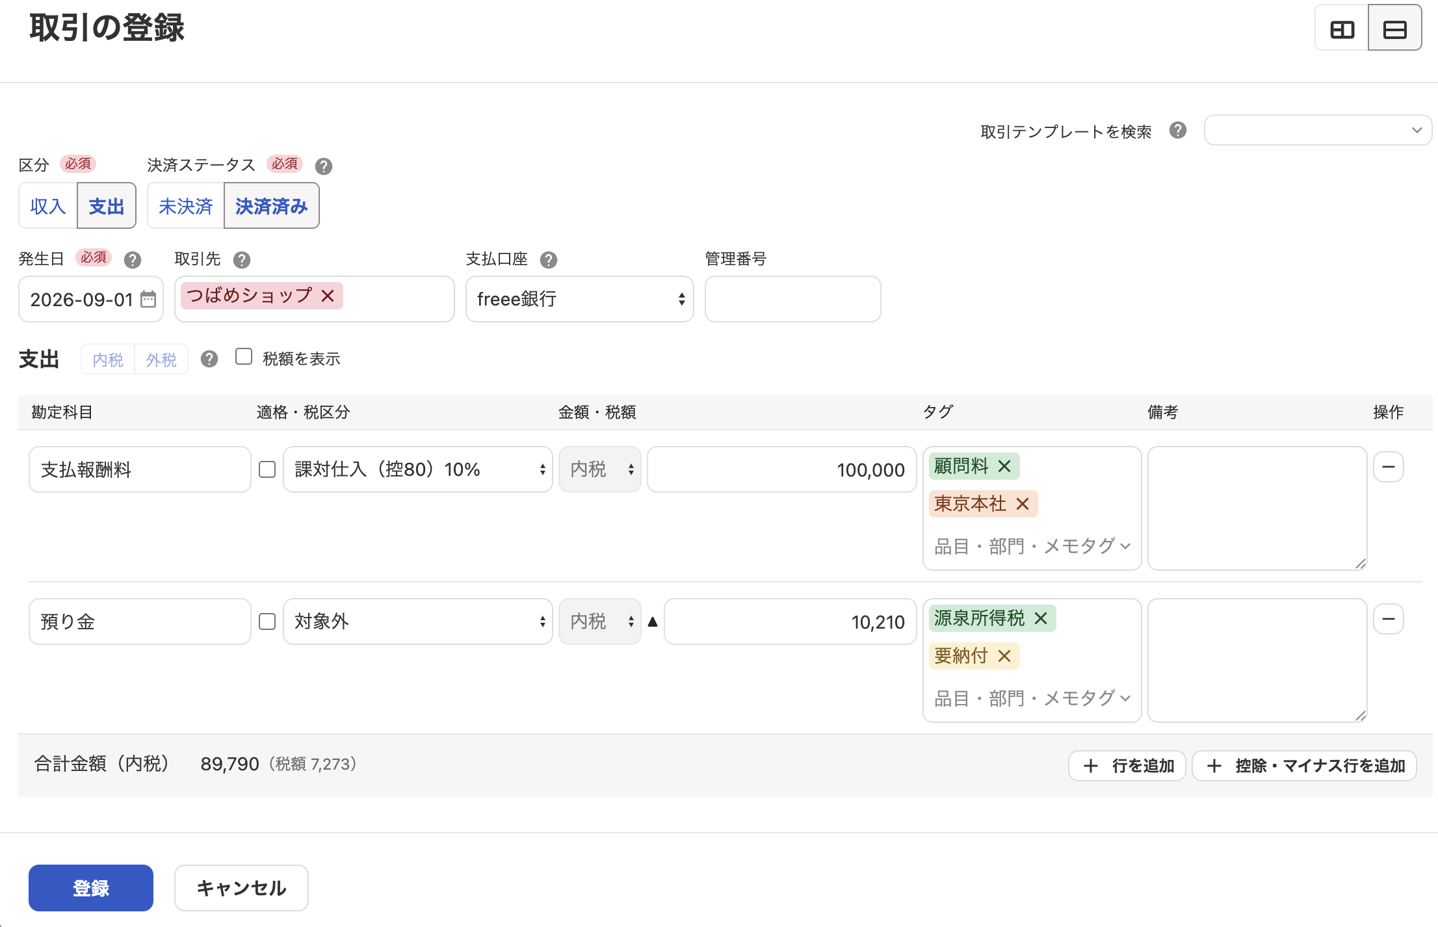Image resolution: width=1438 pixels, height=927 pixels.
Task: Click キャンセル button
Action: coord(241,888)
